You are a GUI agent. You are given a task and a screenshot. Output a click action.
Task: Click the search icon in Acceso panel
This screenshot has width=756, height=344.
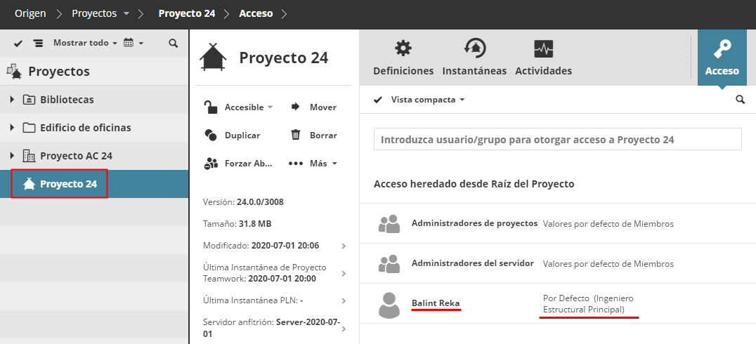click(x=740, y=100)
